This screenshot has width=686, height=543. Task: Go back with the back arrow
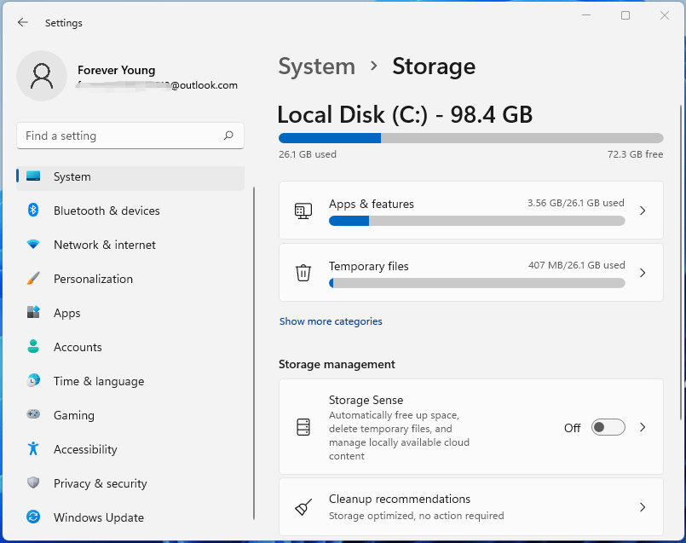(x=23, y=23)
